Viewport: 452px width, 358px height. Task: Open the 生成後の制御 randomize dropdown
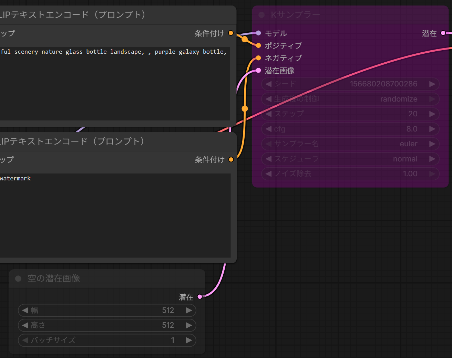(350, 99)
